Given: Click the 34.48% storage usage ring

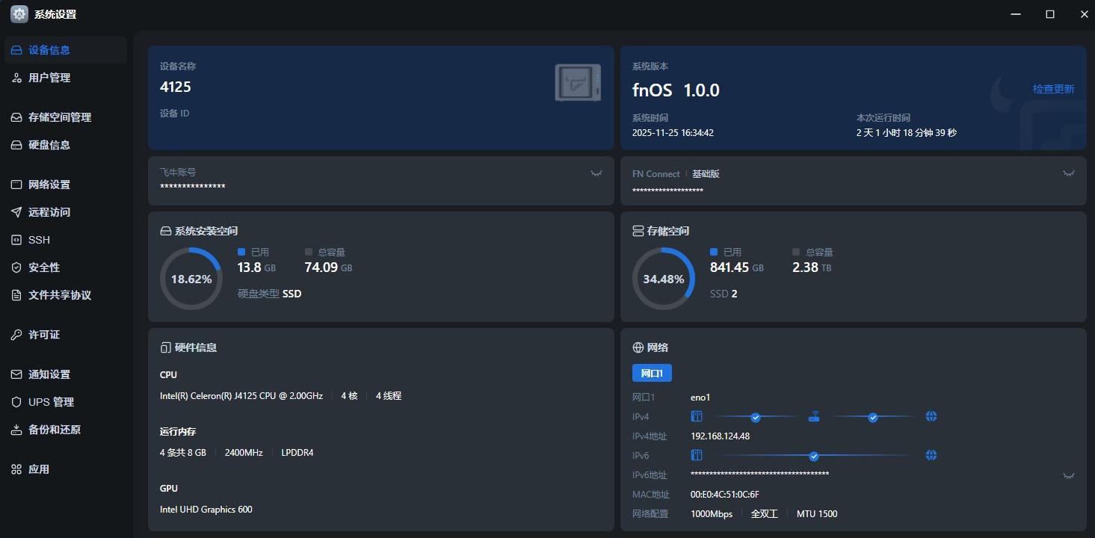Looking at the screenshot, I should coord(664,279).
